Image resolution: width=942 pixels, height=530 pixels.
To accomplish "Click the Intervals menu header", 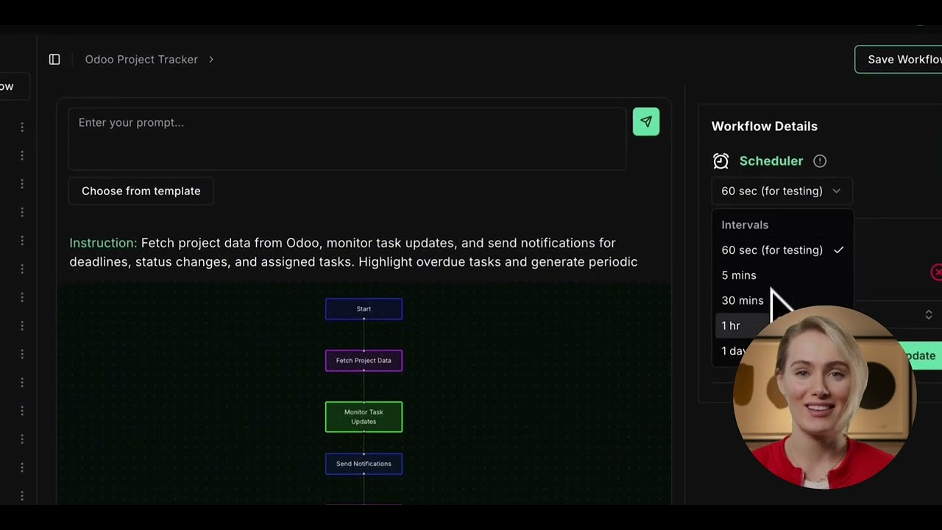I will tap(745, 225).
